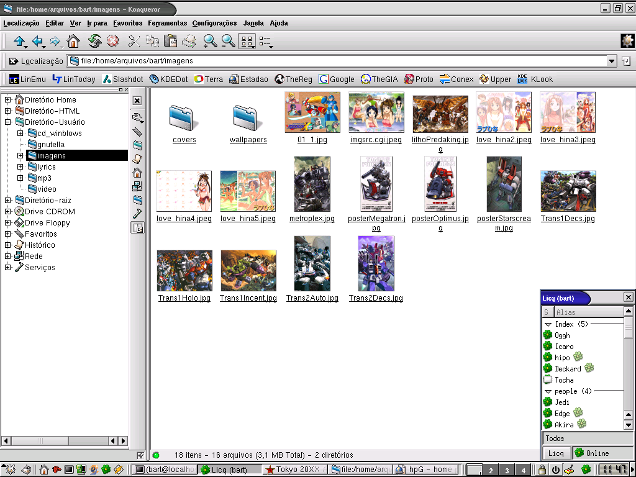
Task: Open the location history dropdown arrow
Action: click(x=612, y=61)
